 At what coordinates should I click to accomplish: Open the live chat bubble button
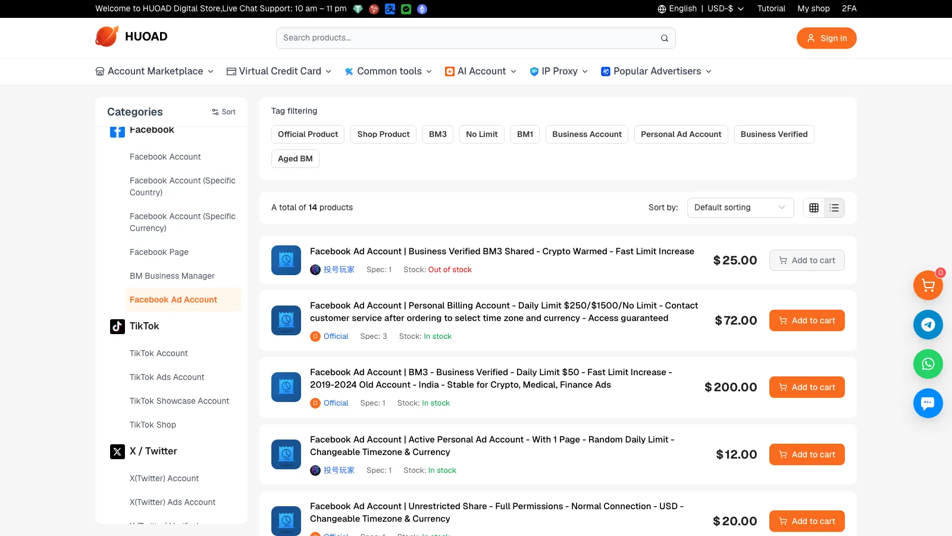coord(928,403)
